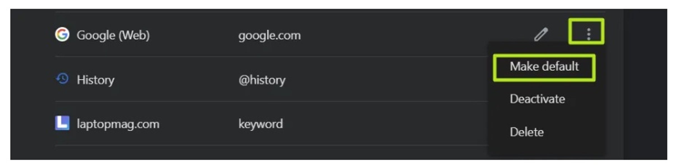Click the keyword shortcut for laptopmag.com

[x=260, y=124]
